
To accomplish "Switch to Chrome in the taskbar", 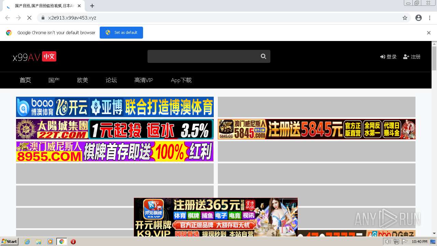I will [61, 242].
